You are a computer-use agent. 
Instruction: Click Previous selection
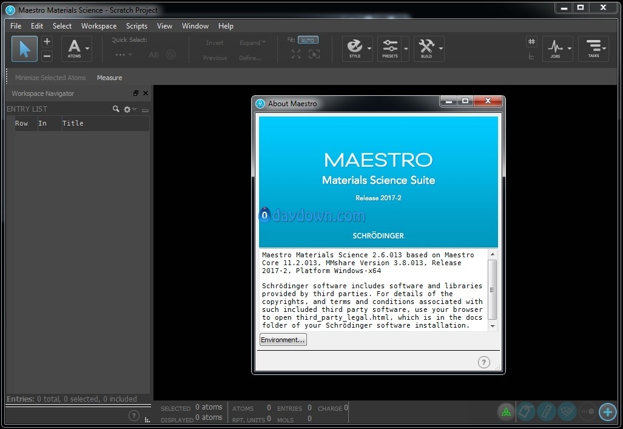coord(215,58)
